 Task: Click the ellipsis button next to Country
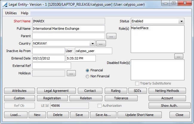[101, 43]
